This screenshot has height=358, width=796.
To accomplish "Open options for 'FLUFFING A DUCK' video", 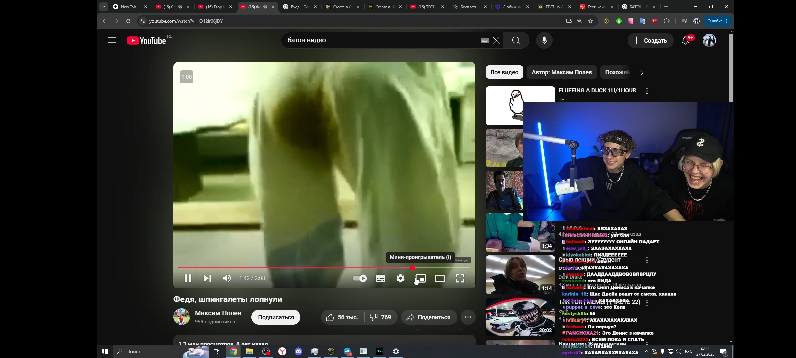I will [647, 91].
